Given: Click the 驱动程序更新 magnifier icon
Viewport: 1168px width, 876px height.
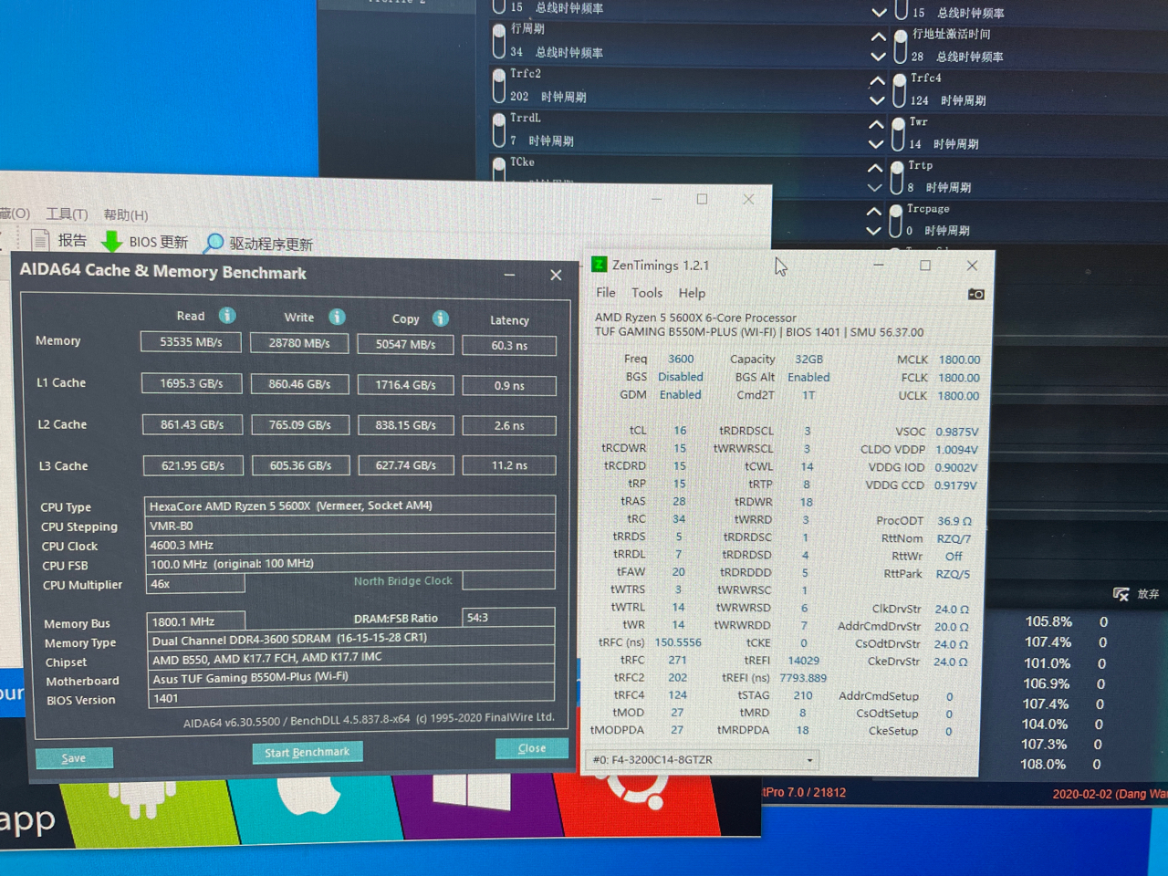Looking at the screenshot, I should coord(214,243).
